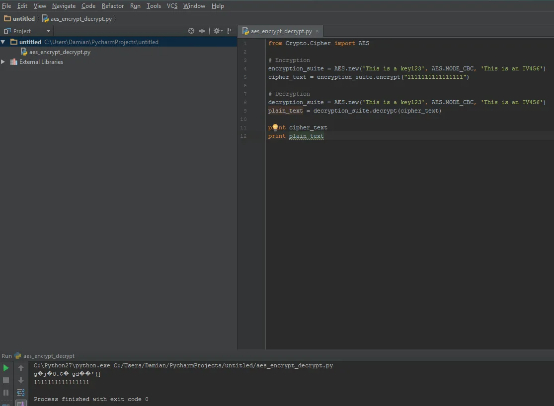The height and width of the screenshot is (406, 554).
Task: Toggle scroll to end in Run console
Action: pyautogui.click(x=21, y=404)
